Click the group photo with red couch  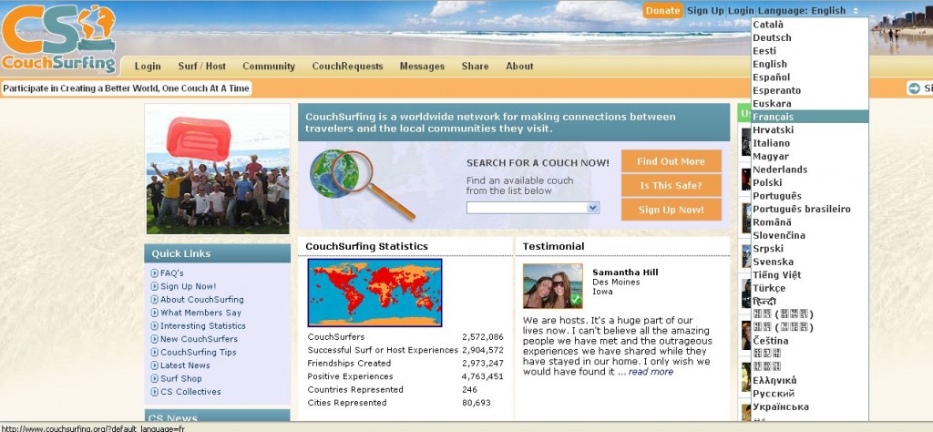(x=218, y=170)
